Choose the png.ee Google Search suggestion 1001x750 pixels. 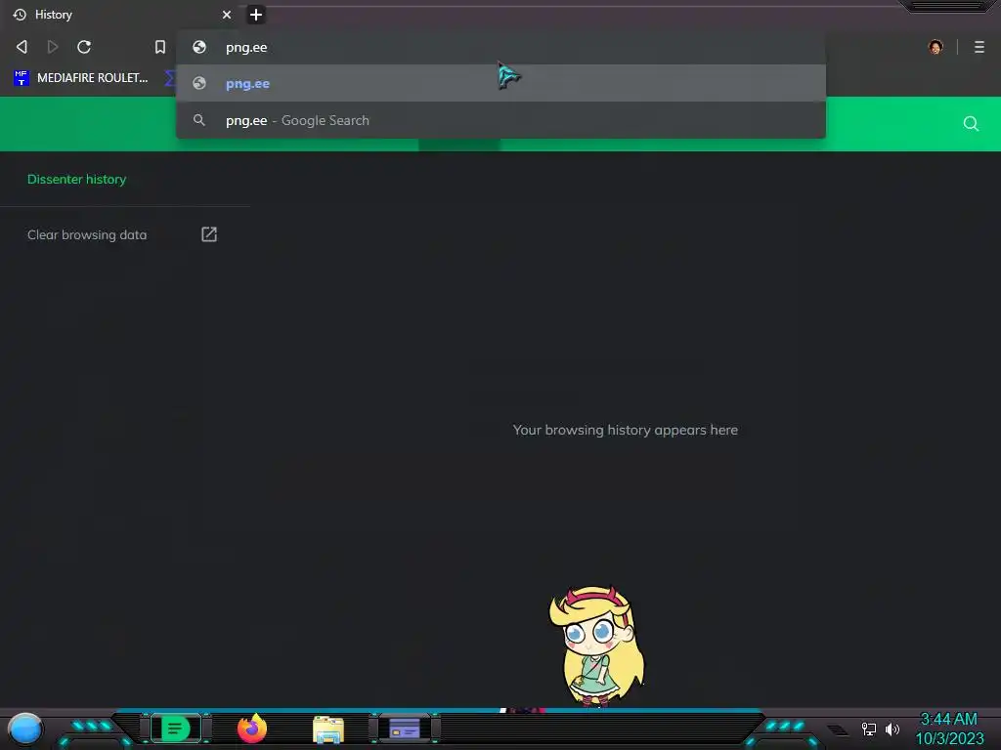coord(500,120)
